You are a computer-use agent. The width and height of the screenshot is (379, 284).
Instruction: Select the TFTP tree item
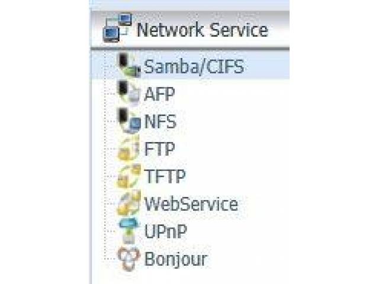(x=165, y=177)
